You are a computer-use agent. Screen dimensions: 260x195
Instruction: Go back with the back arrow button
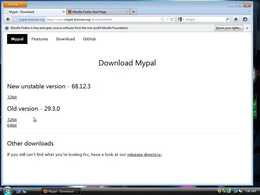pyautogui.click(x=8, y=19)
